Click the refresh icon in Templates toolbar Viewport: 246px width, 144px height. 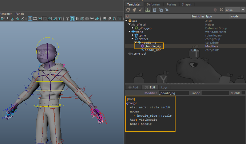tap(129, 10)
